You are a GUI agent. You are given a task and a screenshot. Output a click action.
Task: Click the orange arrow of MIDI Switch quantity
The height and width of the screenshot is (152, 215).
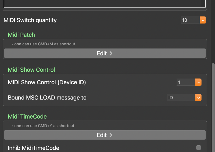tap(203, 20)
